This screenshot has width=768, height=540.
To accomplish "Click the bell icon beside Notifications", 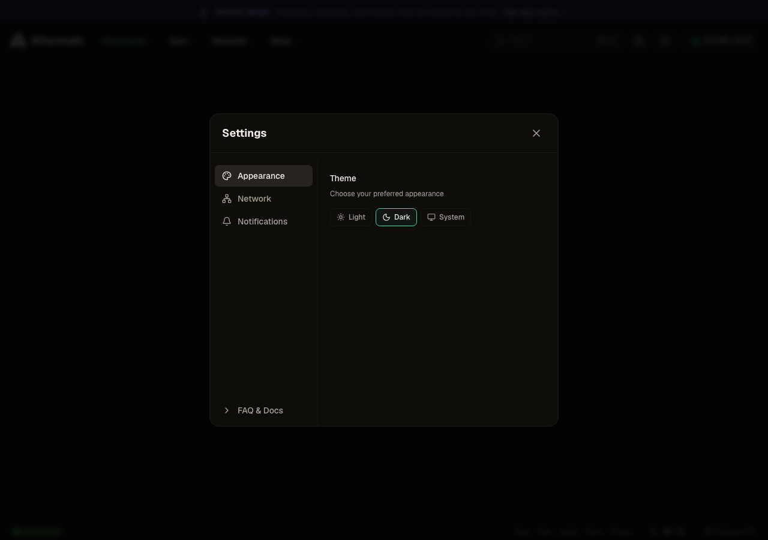I will click(227, 221).
